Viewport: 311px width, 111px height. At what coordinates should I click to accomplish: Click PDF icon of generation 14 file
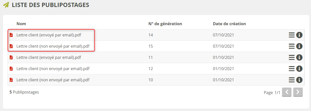coord(11,35)
